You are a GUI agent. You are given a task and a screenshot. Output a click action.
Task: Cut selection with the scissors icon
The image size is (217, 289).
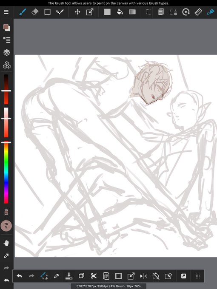pyautogui.click(x=94, y=276)
